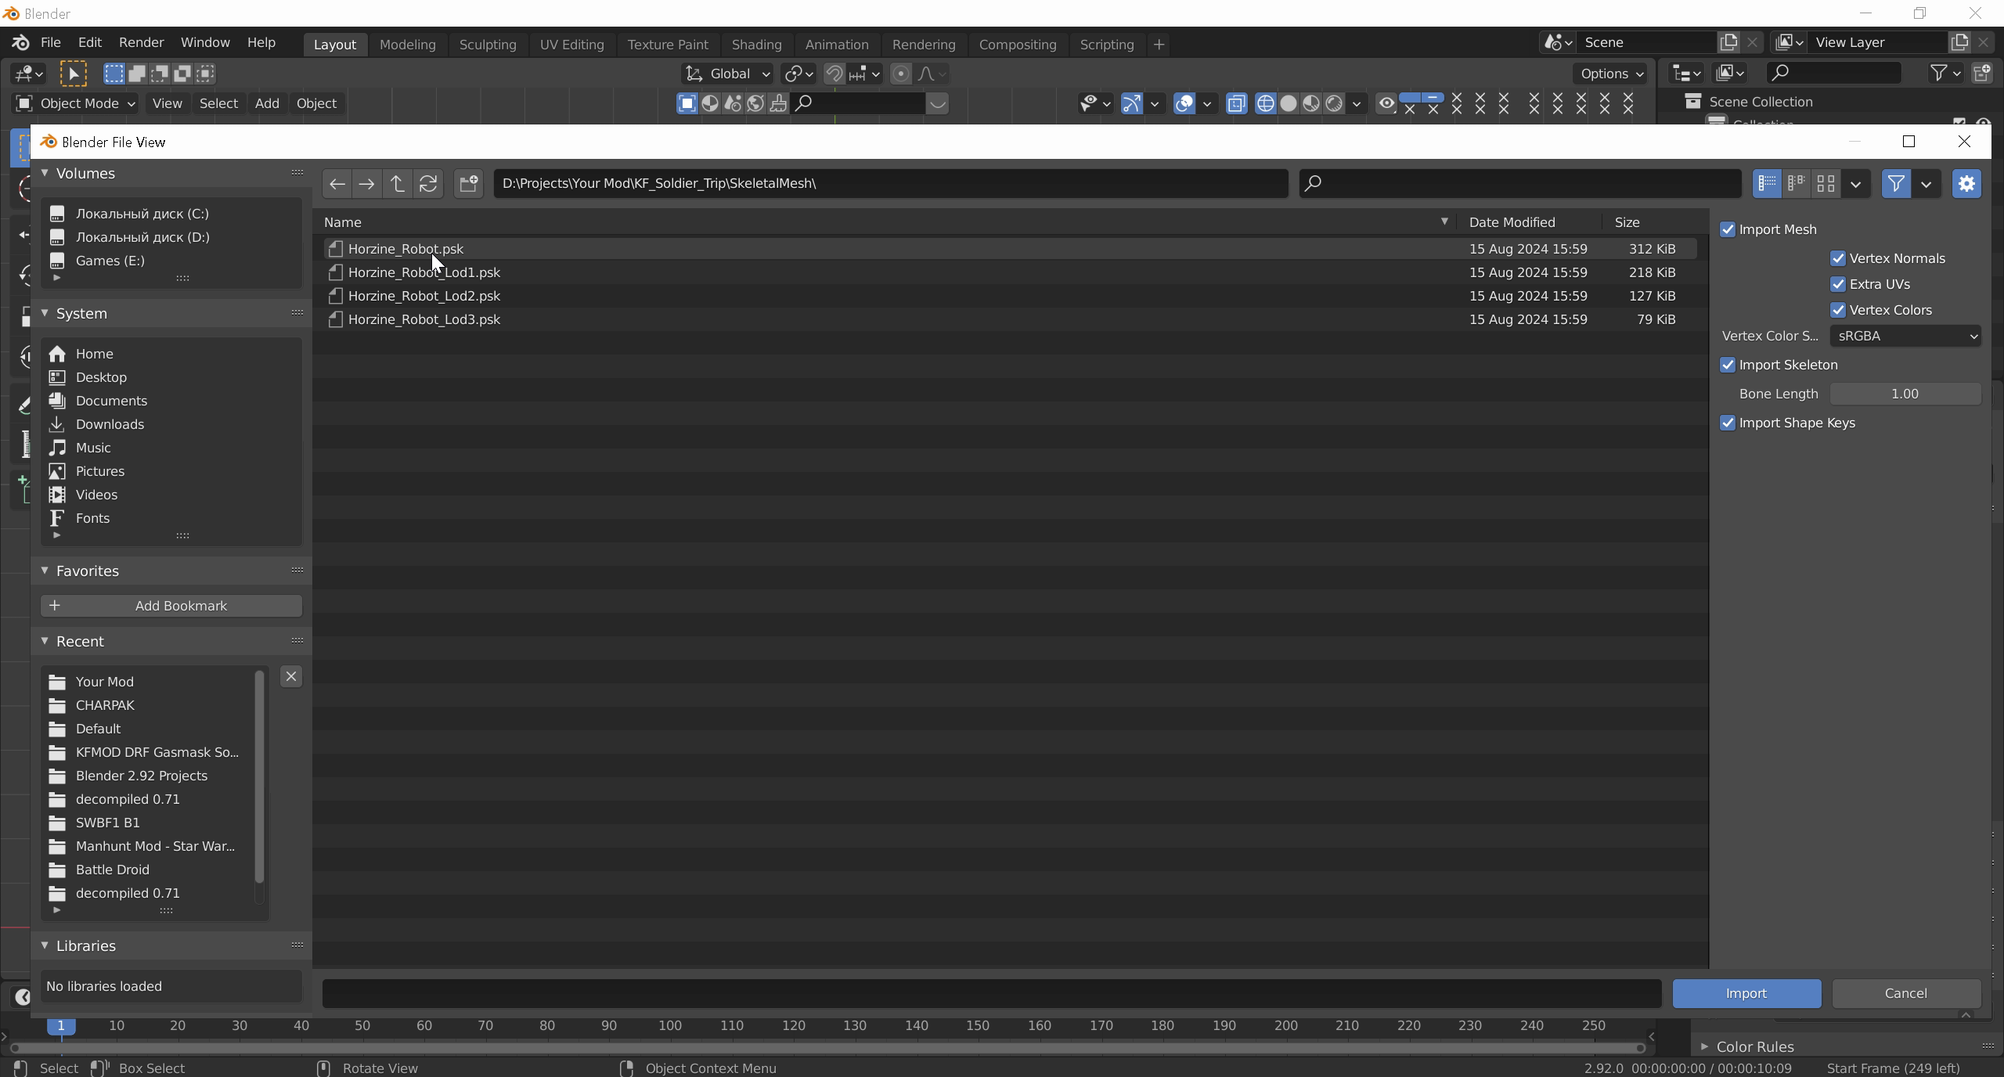The width and height of the screenshot is (2004, 1077).
Task: Click the Import button
Action: pyautogui.click(x=1746, y=993)
